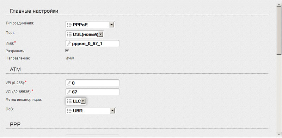
Task: Click the VPI (0-255) input field
Action: 92,83
